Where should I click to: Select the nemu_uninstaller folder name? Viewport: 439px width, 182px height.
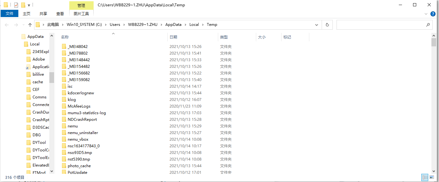pyautogui.click(x=83, y=133)
